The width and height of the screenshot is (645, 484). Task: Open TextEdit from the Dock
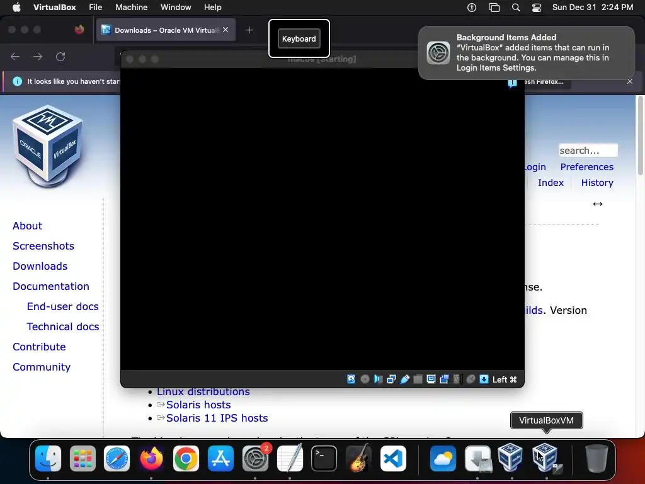[290, 458]
